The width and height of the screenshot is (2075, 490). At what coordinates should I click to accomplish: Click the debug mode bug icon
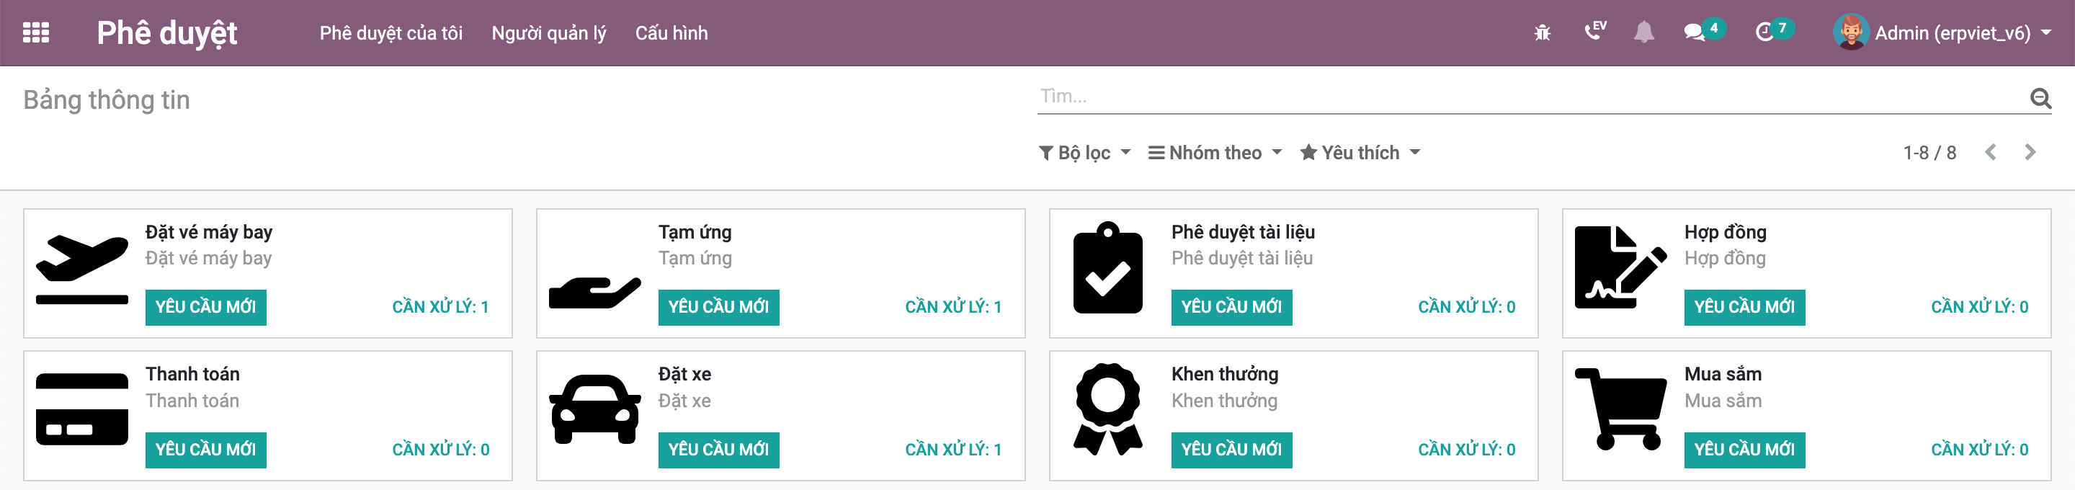[x=1541, y=32]
